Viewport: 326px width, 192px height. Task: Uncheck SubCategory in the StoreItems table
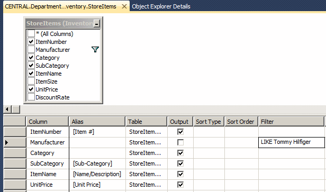[31, 66]
